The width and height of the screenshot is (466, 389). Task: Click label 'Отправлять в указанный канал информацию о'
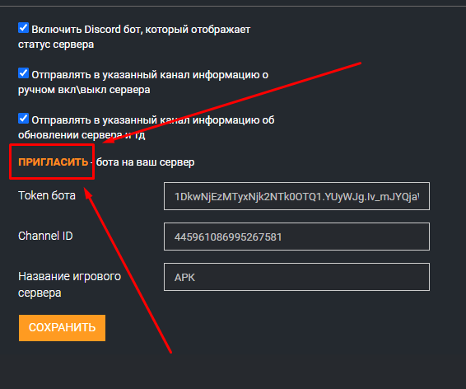tap(150, 75)
